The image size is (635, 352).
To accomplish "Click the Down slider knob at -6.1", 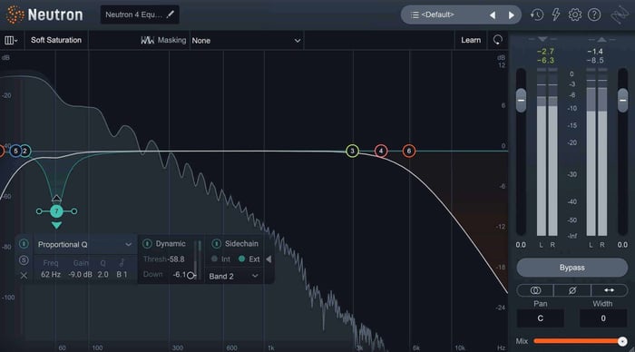I will (190, 275).
